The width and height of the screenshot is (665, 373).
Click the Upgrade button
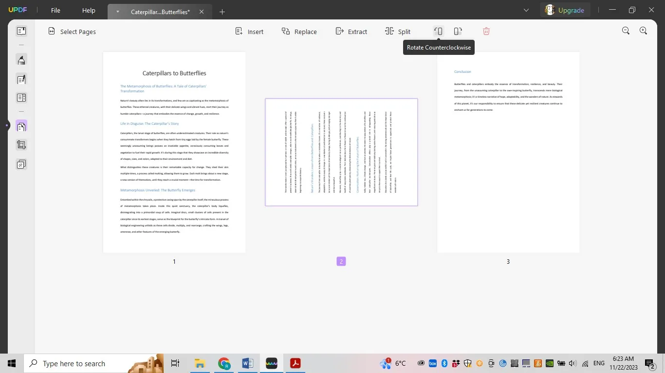[x=565, y=10]
